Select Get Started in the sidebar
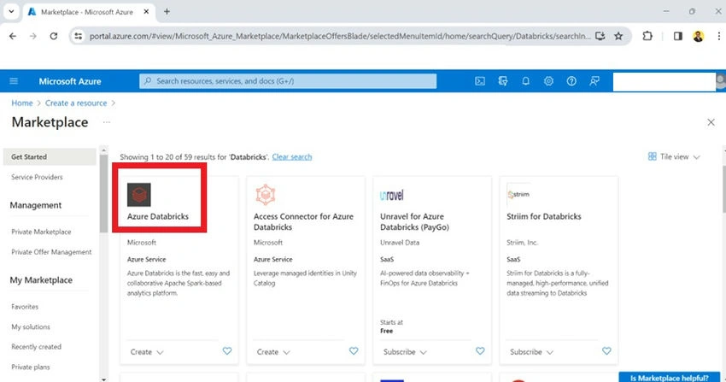 coord(50,157)
